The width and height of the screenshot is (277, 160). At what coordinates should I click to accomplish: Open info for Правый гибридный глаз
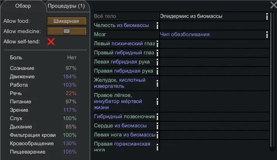[157, 53]
